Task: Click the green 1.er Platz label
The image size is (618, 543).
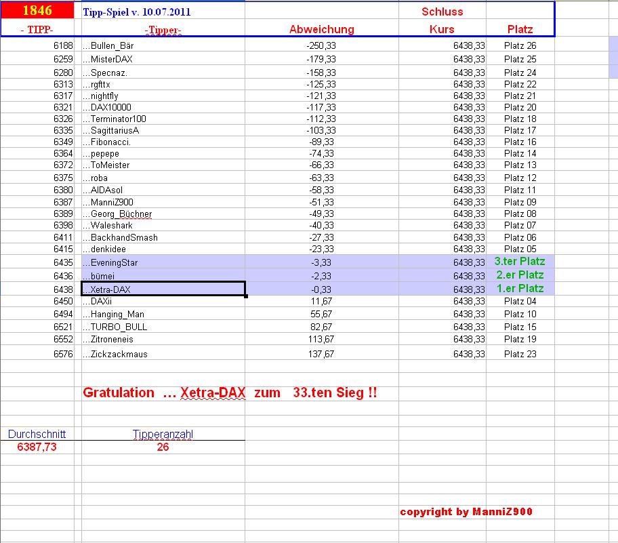Action: [521, 288]
